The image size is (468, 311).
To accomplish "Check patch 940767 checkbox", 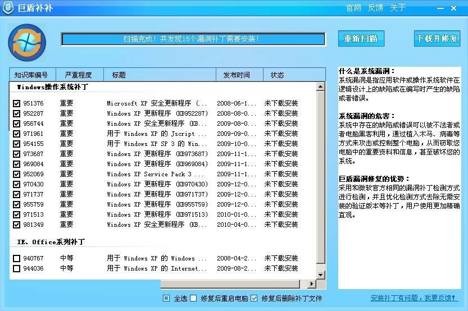I will [16, 259].
